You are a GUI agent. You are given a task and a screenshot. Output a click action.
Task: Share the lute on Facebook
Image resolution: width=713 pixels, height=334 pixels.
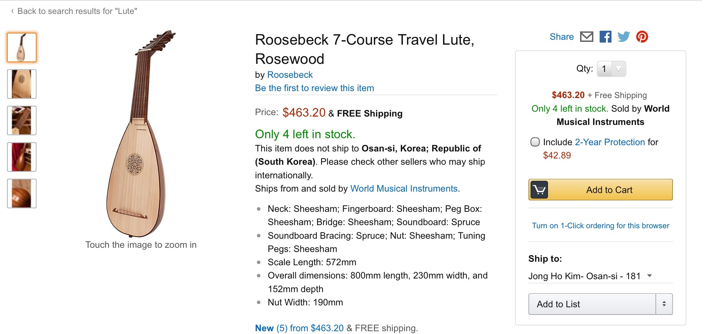[x=605, y=37]
